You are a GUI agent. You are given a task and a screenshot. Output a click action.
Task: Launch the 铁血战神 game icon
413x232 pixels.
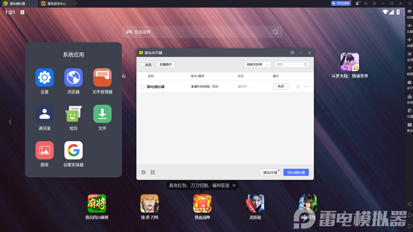click(202, 203)
